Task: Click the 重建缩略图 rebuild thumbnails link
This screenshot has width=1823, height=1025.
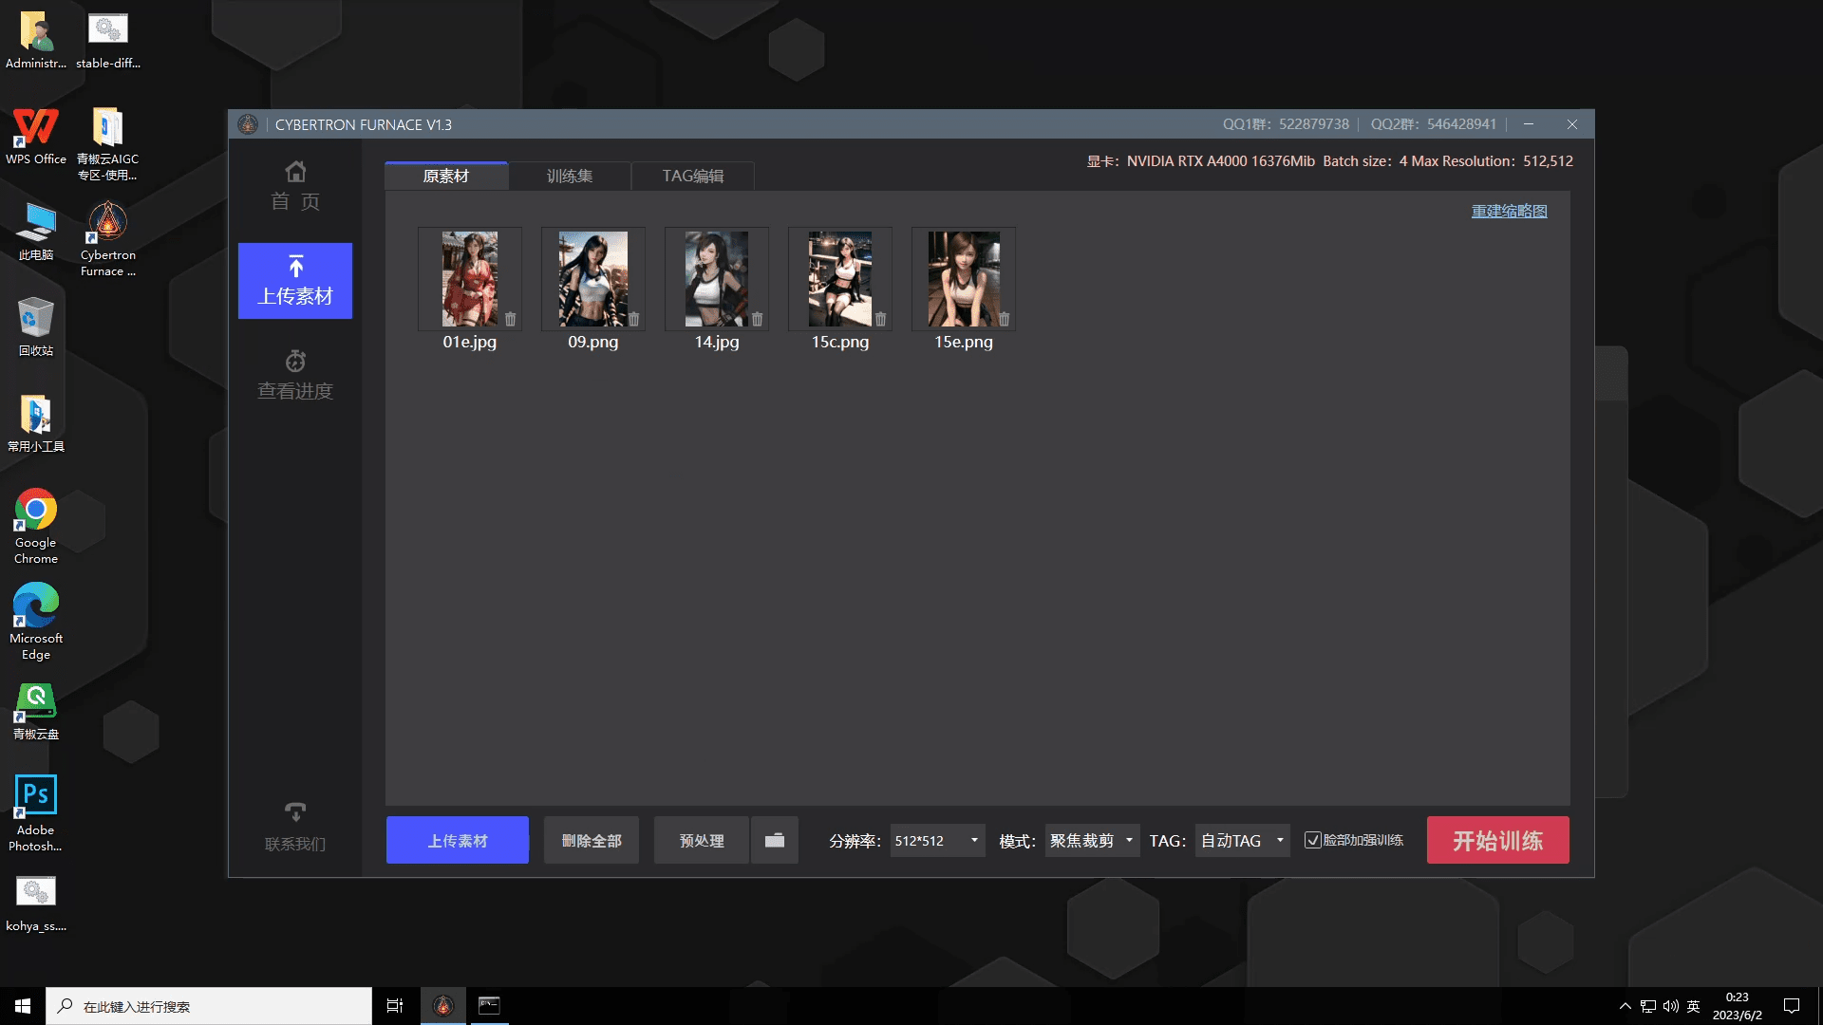Action: tap(1509, 211)
